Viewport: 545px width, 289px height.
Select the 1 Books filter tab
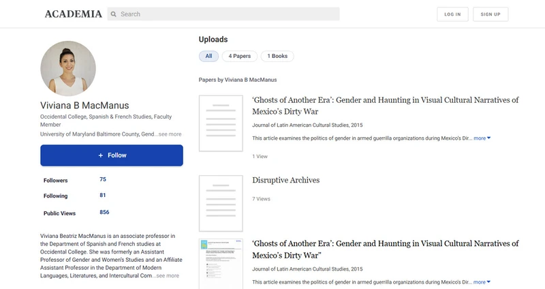coord(277,56)
